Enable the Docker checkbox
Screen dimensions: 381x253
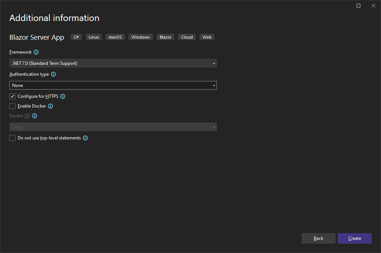[x=12, y=106]
